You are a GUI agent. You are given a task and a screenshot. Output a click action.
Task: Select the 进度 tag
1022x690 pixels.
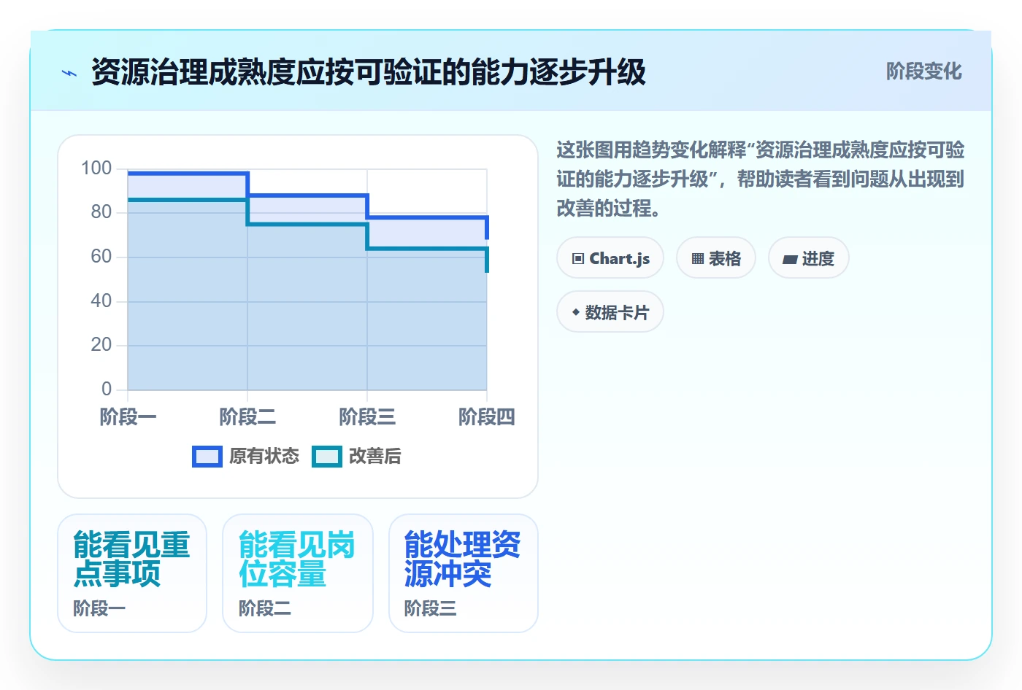click(809, 258)
